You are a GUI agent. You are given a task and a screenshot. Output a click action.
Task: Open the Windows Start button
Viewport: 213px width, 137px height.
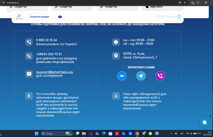pos(37,134)
